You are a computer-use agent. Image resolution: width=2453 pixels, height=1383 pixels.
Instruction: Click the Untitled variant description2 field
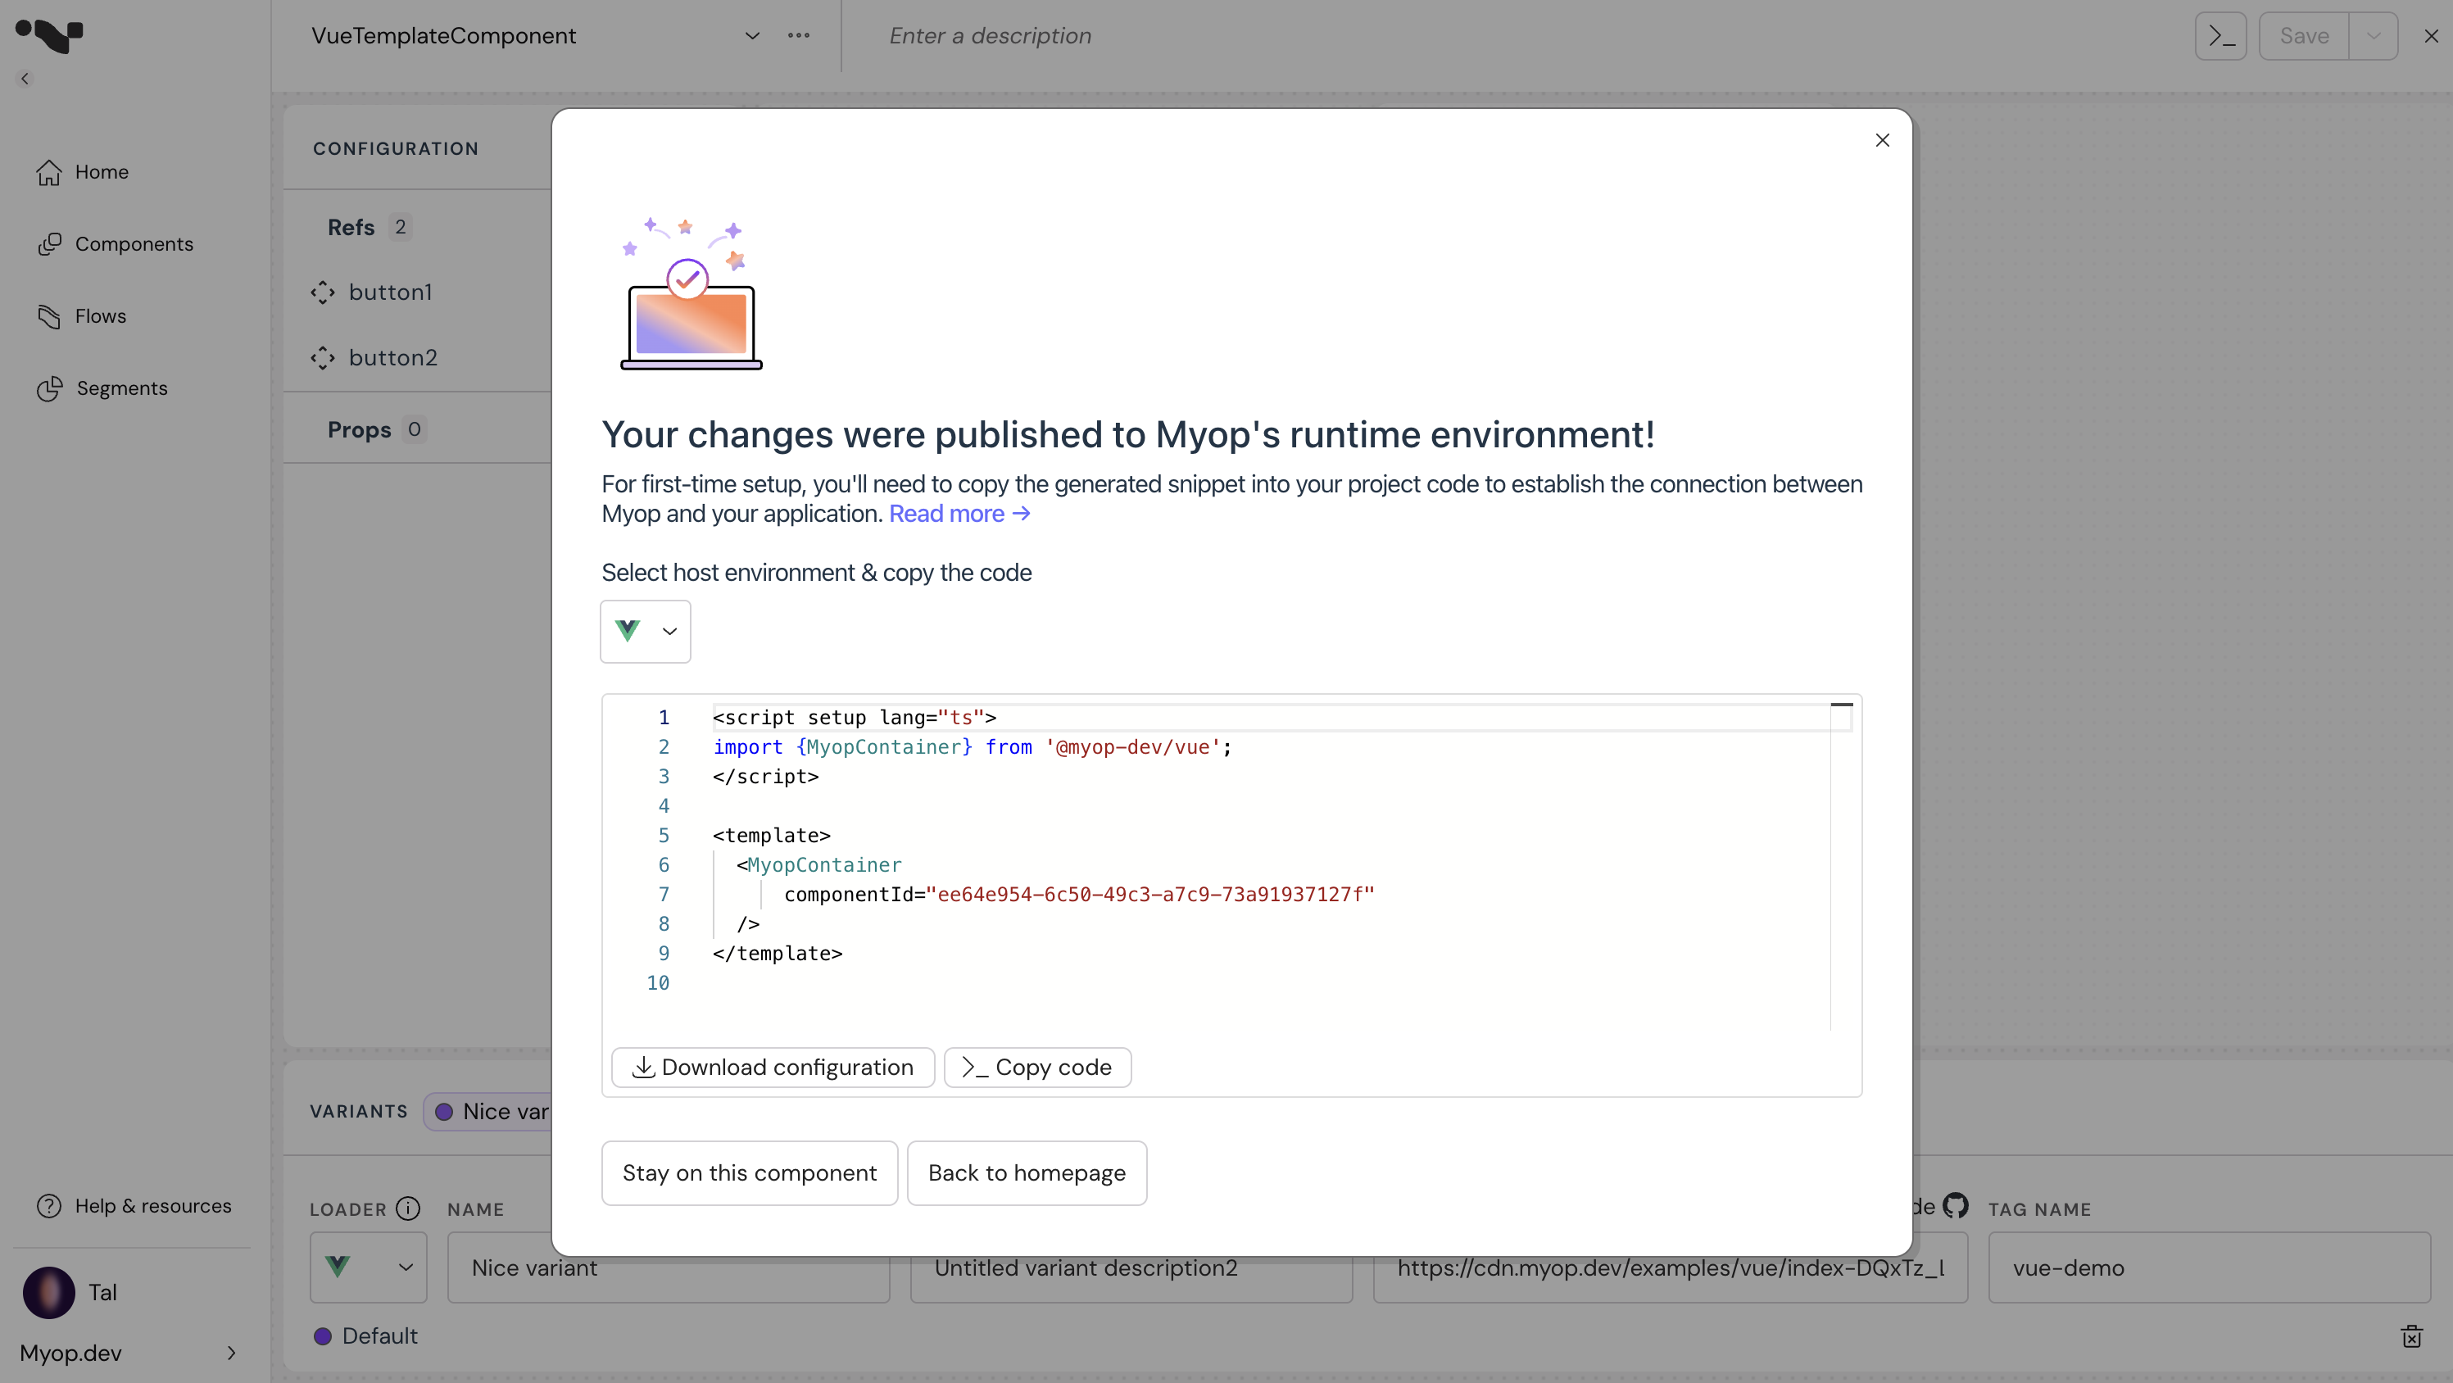[x=1131, y=1267]
